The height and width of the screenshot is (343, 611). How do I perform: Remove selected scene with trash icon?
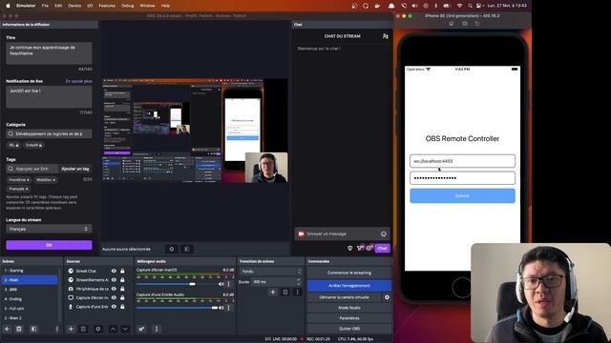pyautogui.click(x=19, y=329)
